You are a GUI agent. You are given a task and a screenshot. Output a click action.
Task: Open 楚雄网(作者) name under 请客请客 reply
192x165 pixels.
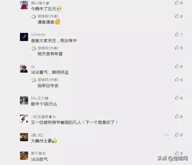(x=48, y=16)
